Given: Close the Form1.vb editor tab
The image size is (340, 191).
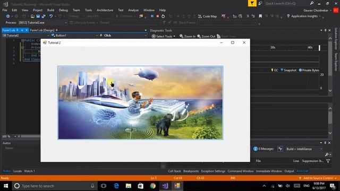Looking at the screenshot, I should [27, 30].
